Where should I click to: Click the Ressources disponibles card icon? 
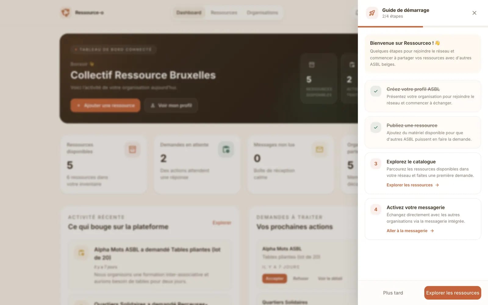pos(132,149)
